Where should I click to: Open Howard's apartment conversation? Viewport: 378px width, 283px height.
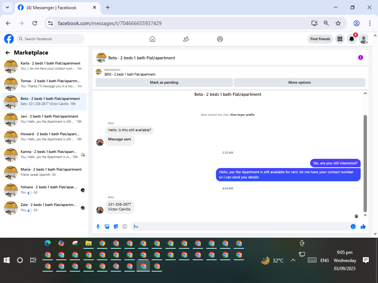tap(44, 137)
